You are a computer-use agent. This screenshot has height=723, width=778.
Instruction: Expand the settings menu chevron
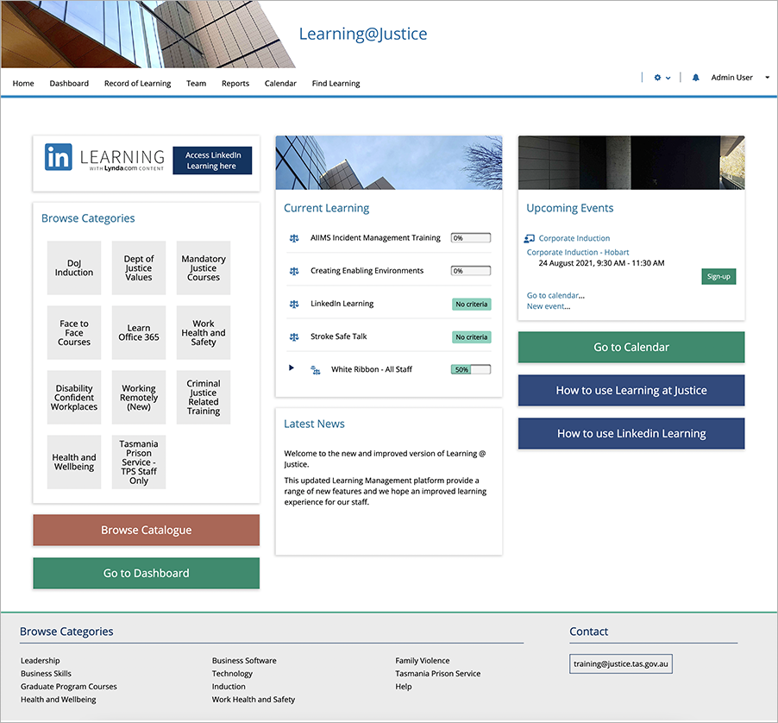pos(668,78)
